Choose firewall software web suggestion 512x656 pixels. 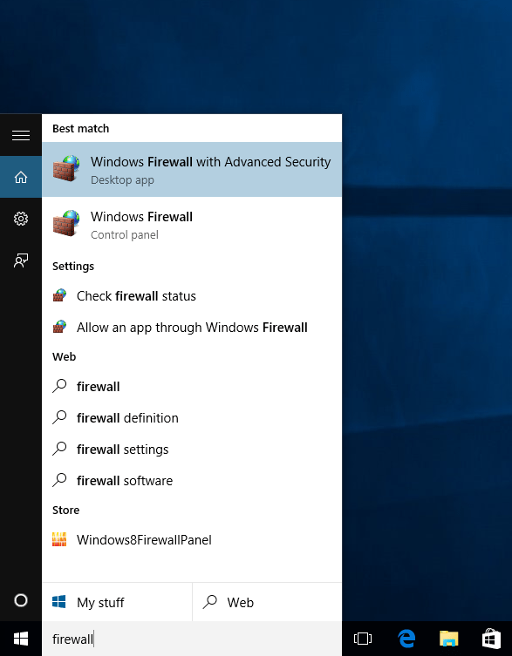click(x=192, y=480)
